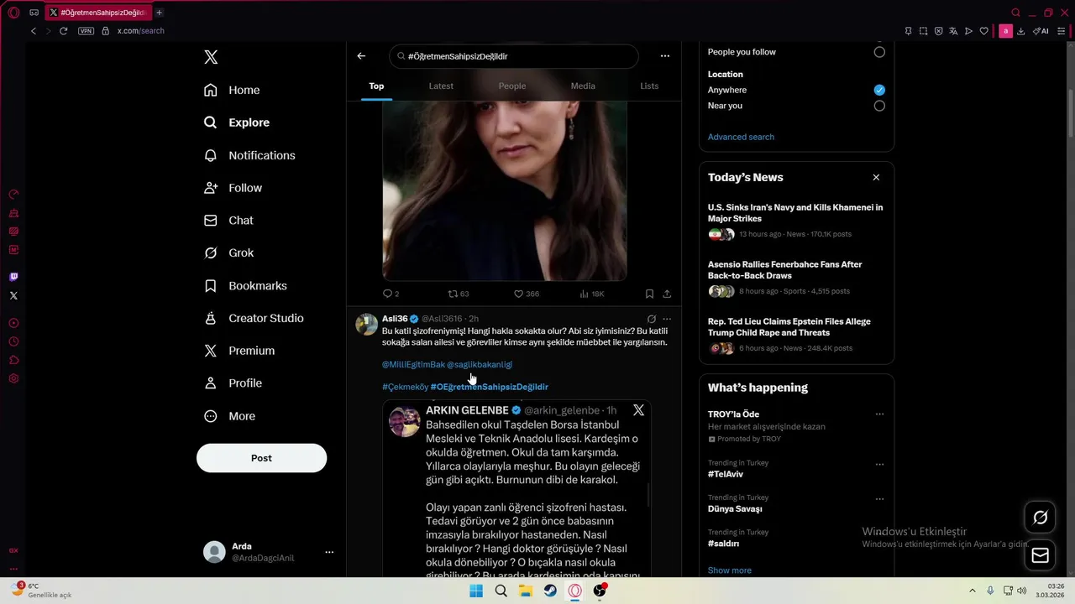Screen dimensions: 1075x604
Task: Open Windows Start menu
Action: pyautogui.click(x=476, y=591)
